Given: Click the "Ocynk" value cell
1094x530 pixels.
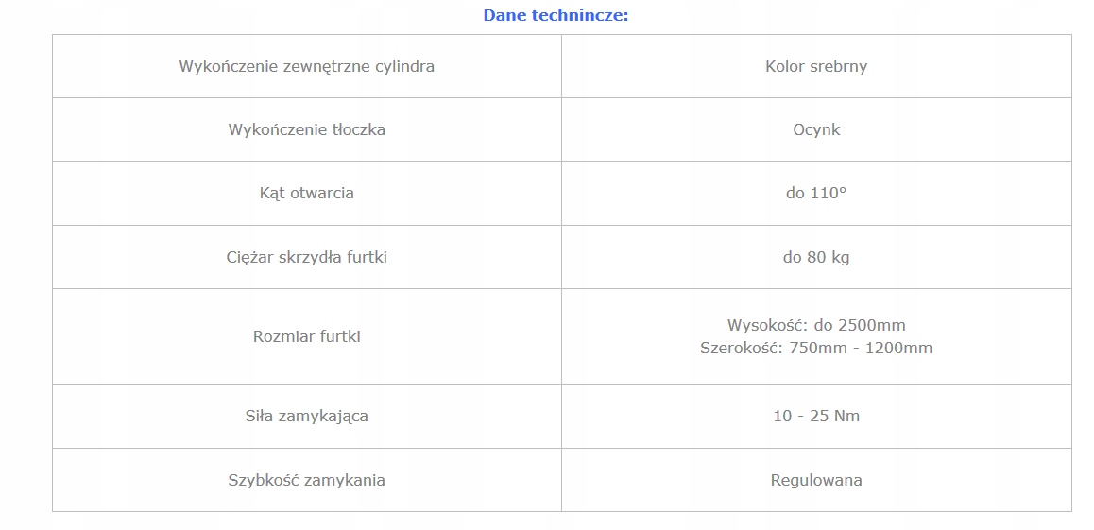Looking at the screenshot, I should 816,130.
